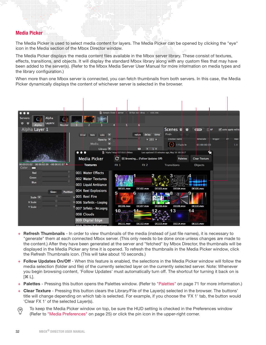The width and height of the screenshot is (266, 345).
Task: Click the Red color slider handle
Action: [x=69, y=172]
